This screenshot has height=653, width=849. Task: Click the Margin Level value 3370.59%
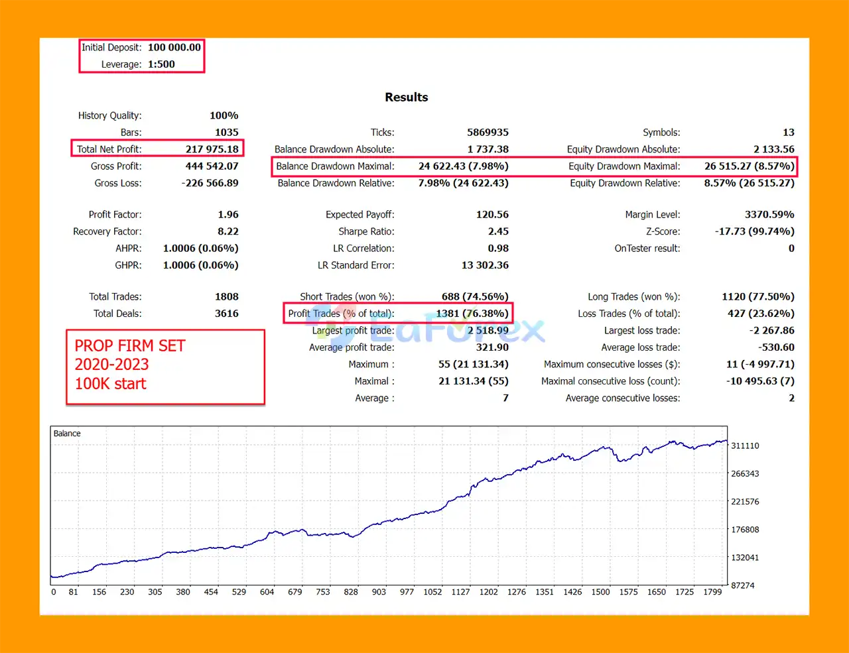(x=769, y=215)
